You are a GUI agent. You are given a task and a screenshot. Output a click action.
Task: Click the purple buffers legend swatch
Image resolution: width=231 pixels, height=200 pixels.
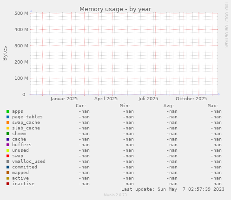pos(8,145)
